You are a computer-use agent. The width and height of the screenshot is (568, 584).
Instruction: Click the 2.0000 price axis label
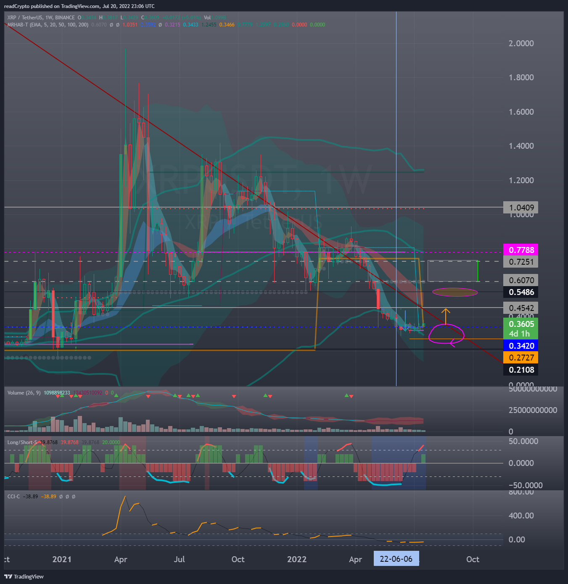point(521,43)
